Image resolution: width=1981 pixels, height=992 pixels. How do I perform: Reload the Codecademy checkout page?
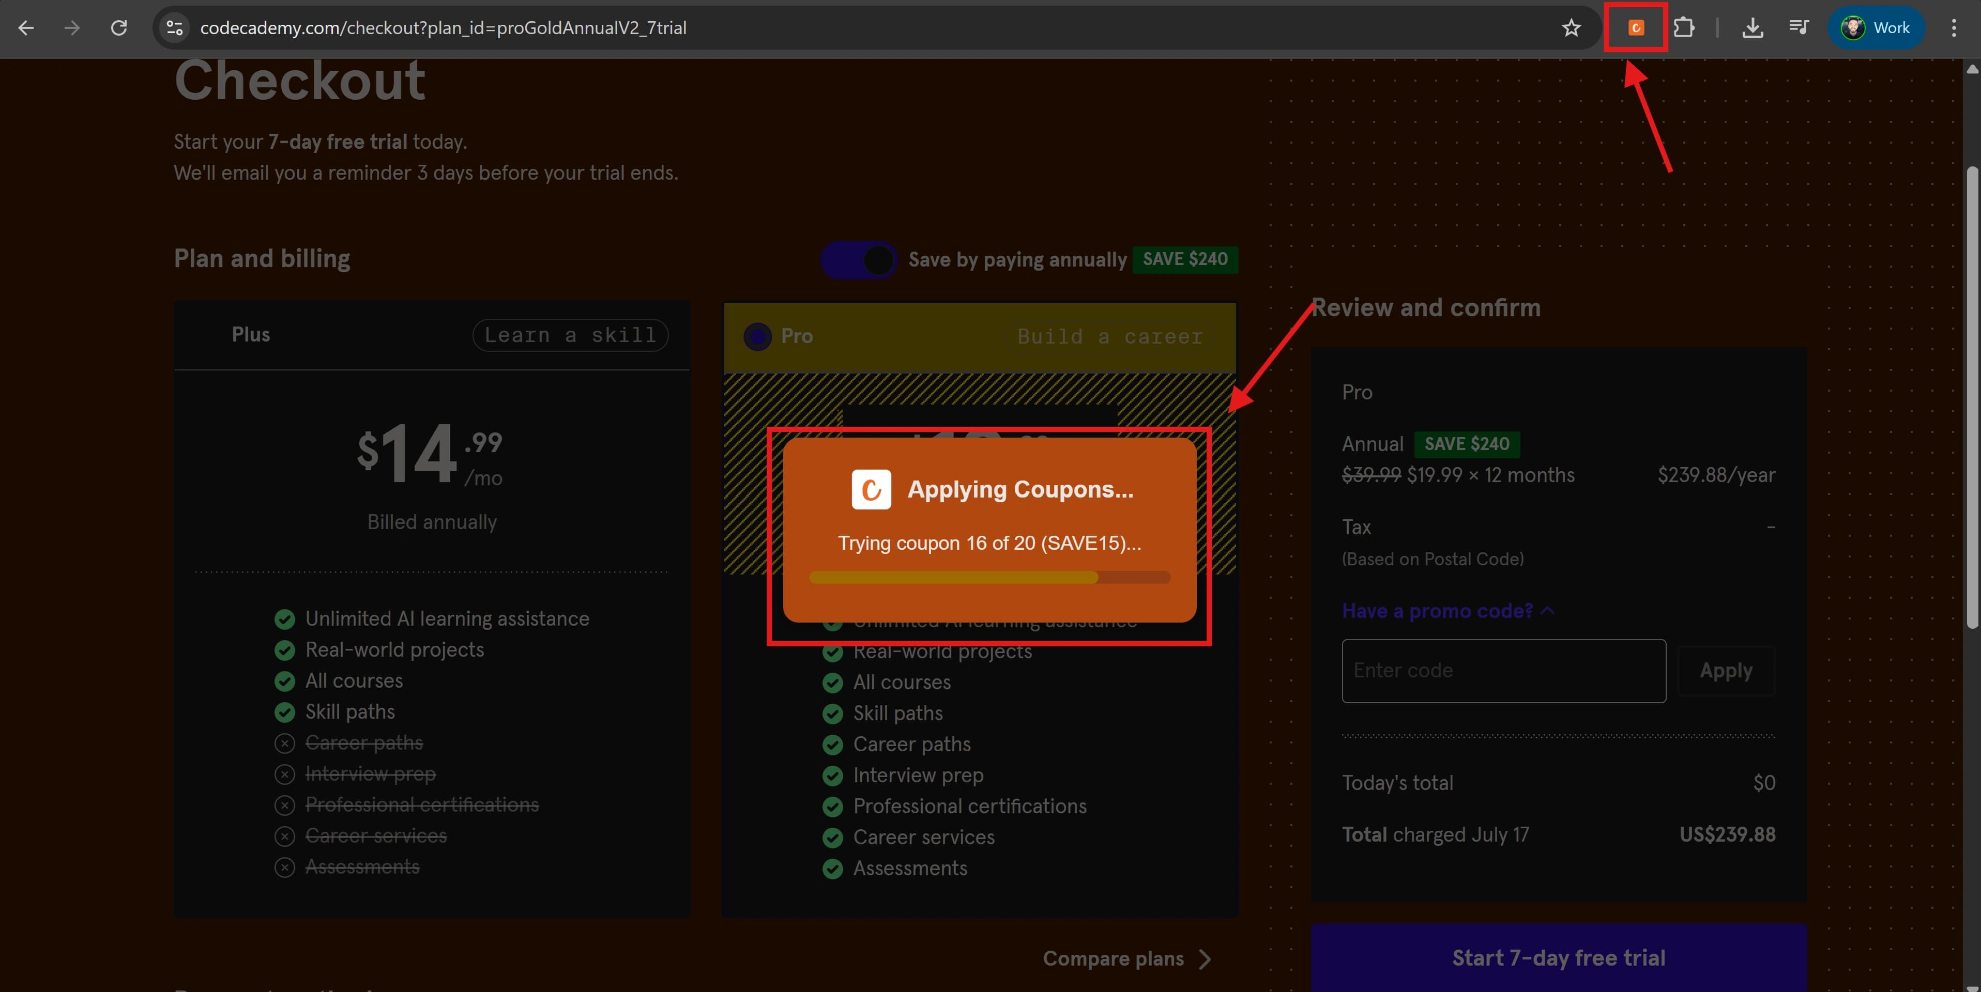(x=118, y=28)
